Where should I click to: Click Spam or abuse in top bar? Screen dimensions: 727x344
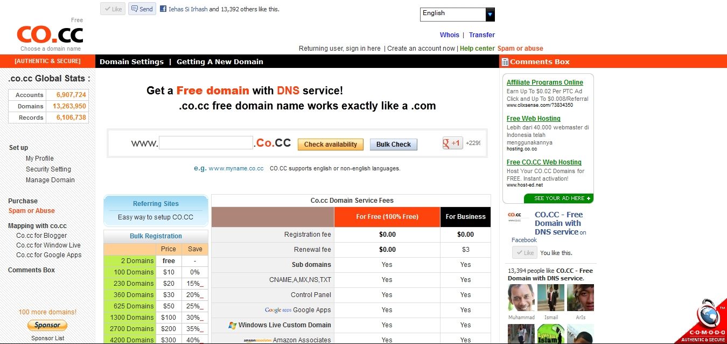pos(520,49)
